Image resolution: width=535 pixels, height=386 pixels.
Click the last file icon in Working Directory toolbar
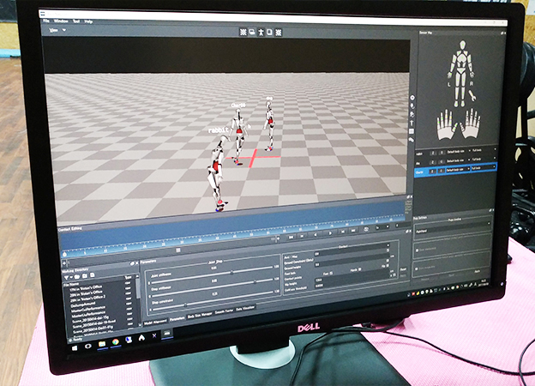tap(92, 275)
